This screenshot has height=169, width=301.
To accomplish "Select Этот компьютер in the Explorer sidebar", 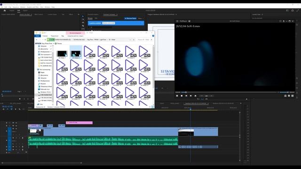I will tap(44, 69).
